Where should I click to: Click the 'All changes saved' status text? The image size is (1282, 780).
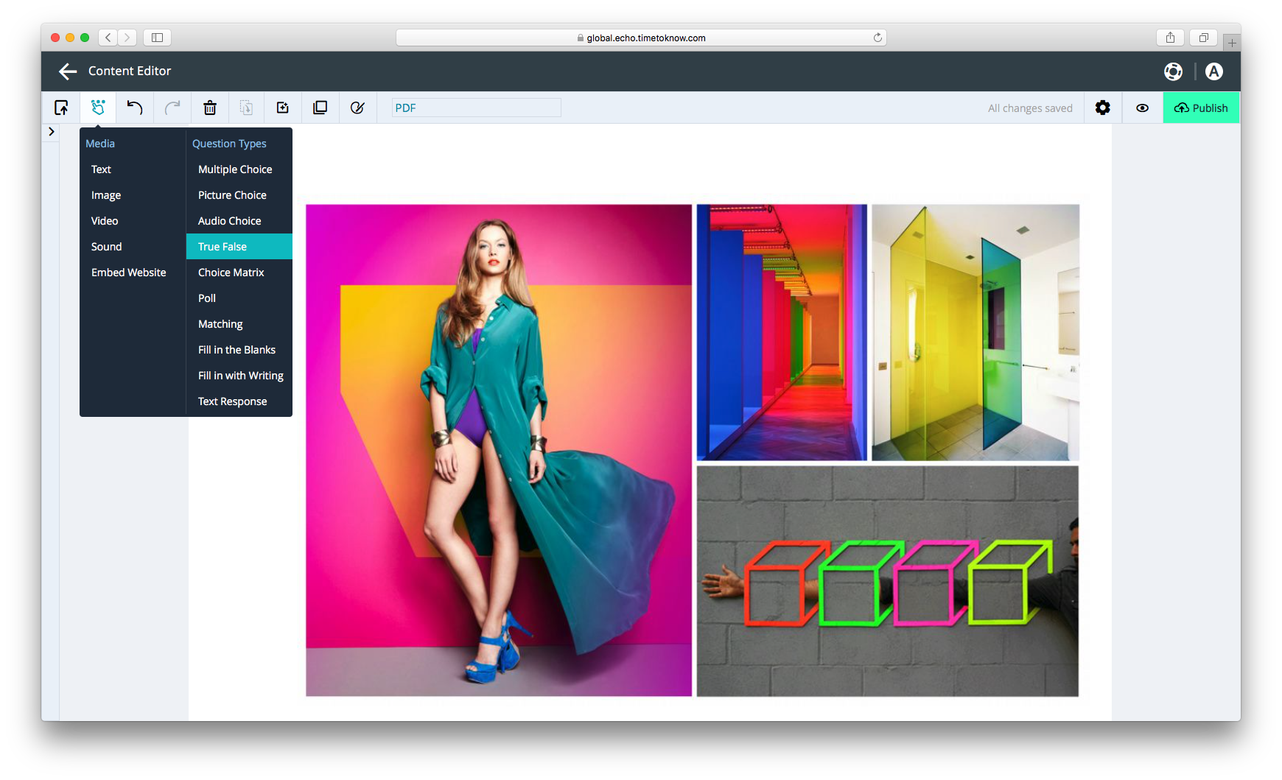(x=1030, y=108)
